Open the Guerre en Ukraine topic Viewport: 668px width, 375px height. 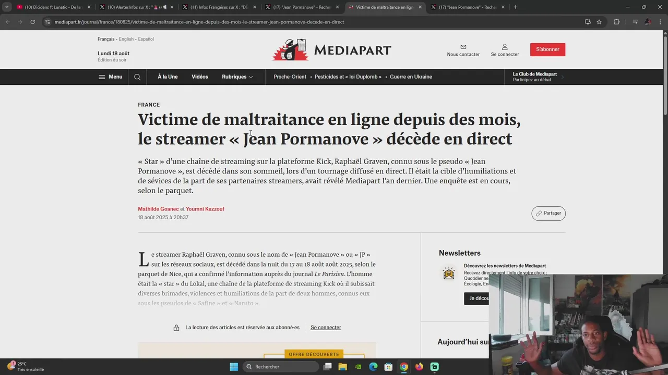(411, 77)
